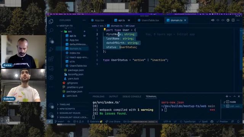Open .gitignore in file explorer
The image size is (244, 137).
[x=72, y=83]
